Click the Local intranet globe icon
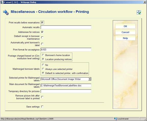This screenshot has width=147, height=121. pyautogui.click(x=116, y=119)
